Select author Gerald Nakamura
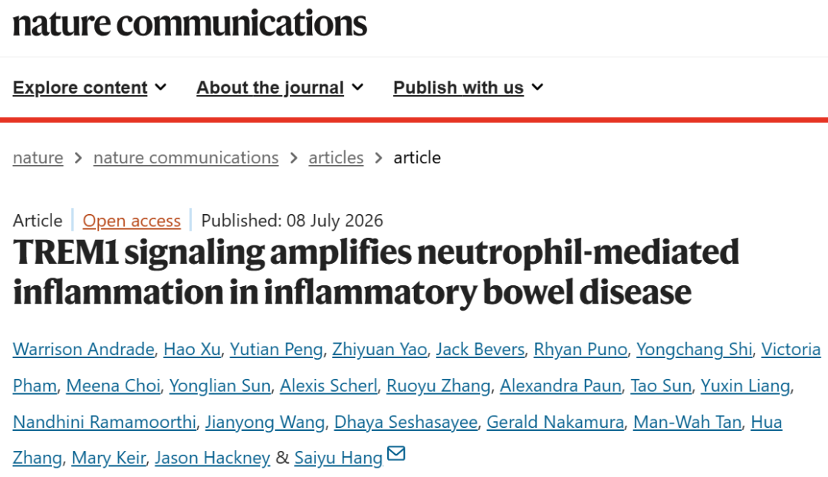 [x=555, y=422]
